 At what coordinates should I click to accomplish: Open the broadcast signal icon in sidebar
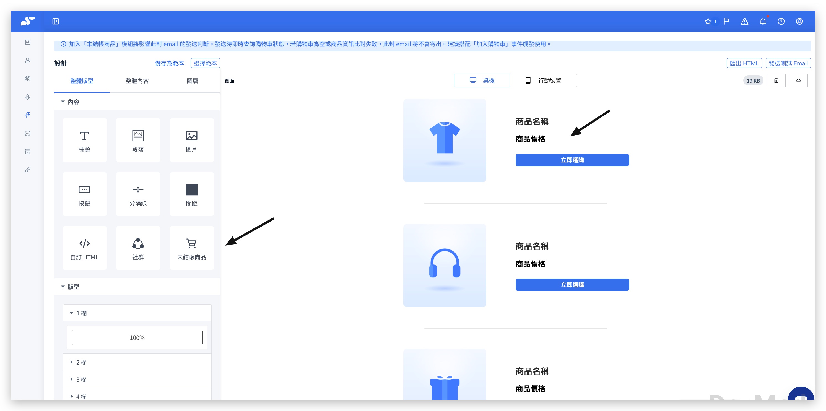(x=28, y=79)
